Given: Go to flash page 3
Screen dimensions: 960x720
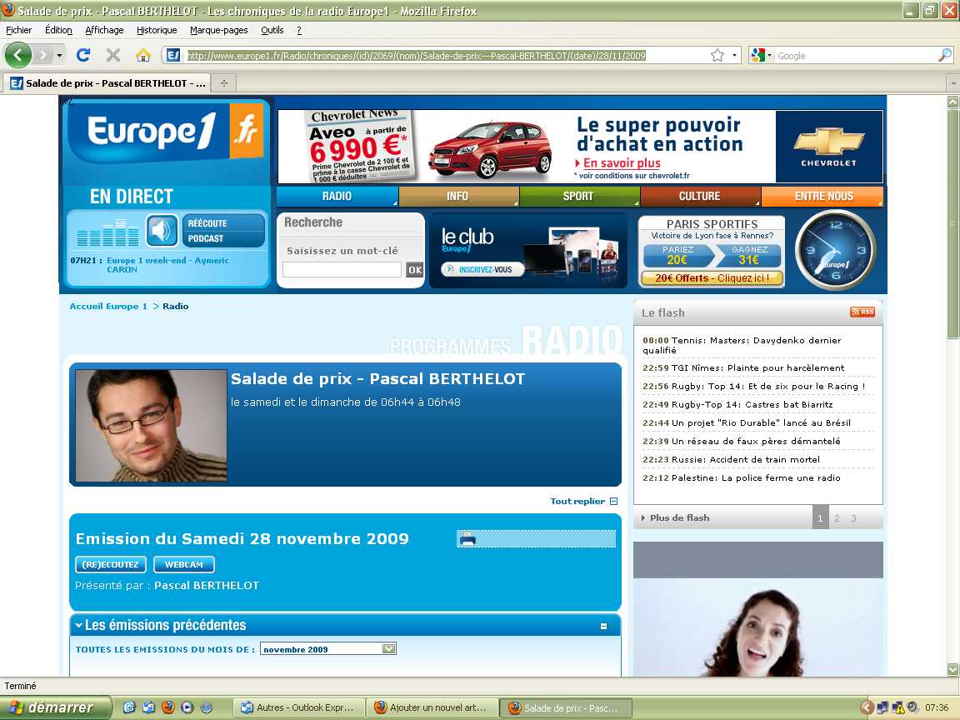Looking at the screenshot, I should pos(853,518).
